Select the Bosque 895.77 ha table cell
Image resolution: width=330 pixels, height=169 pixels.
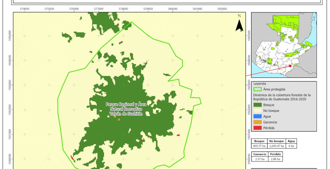click(259, 146)
